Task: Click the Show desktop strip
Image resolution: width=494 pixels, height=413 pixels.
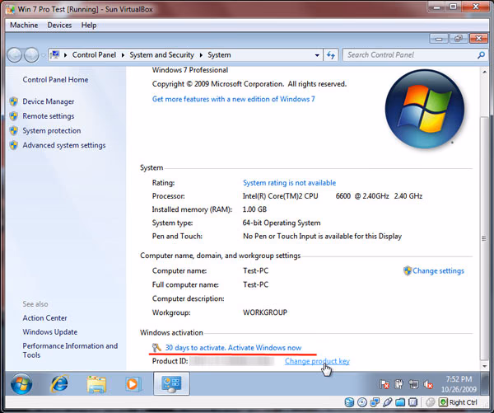Action: tap(485, 383)
